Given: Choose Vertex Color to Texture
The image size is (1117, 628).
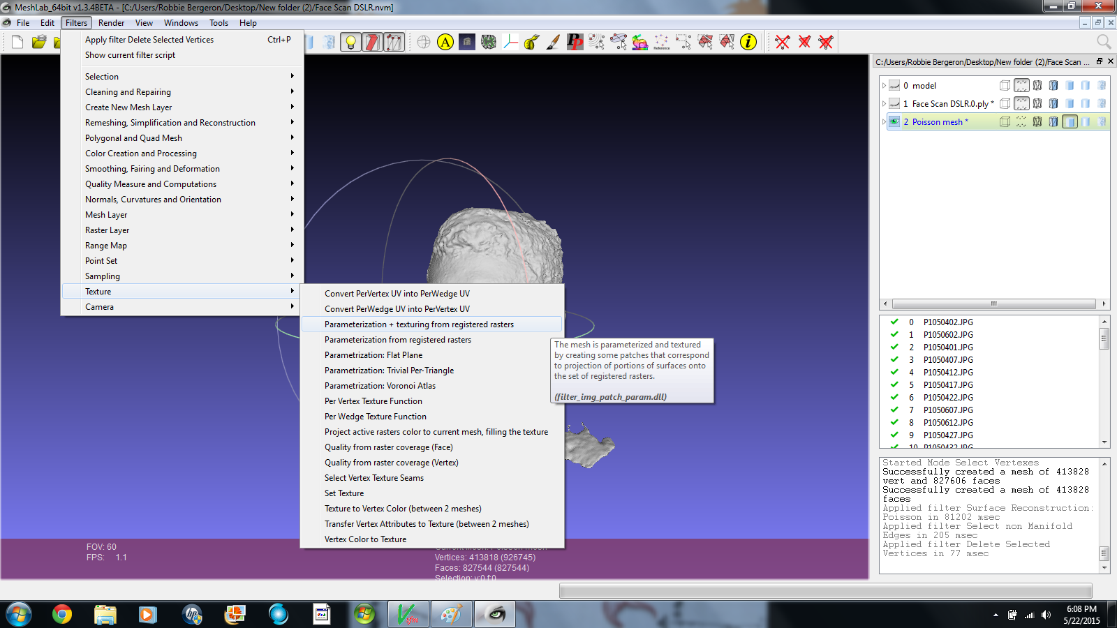Looking at the screenshot, I should tap(431, 539).
